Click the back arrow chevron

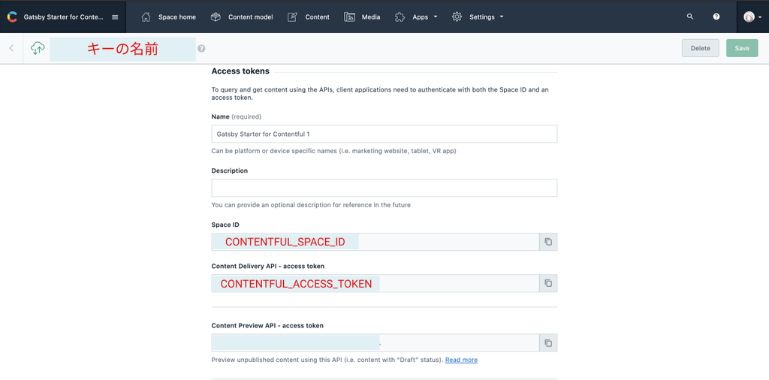click(11, 48)
